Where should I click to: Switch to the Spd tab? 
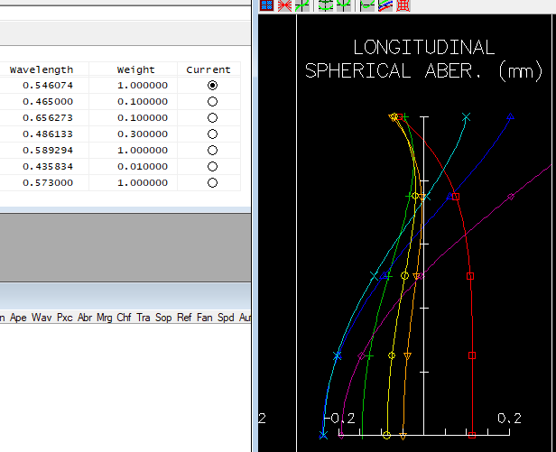coord(226,318)
